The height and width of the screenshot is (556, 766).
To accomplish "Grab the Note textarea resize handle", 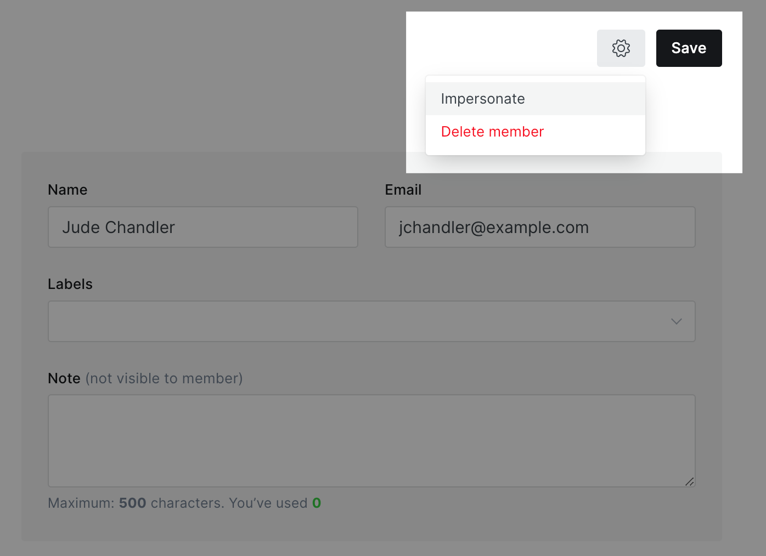I will [x=689, y=481].
